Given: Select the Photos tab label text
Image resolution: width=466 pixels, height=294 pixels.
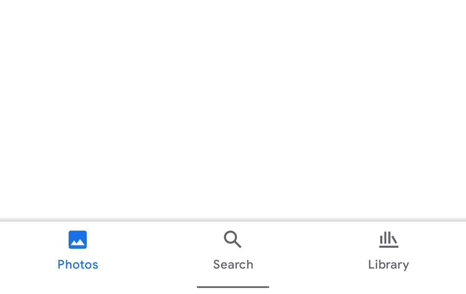Looking at the screenshot, I should tap(78, 265).
